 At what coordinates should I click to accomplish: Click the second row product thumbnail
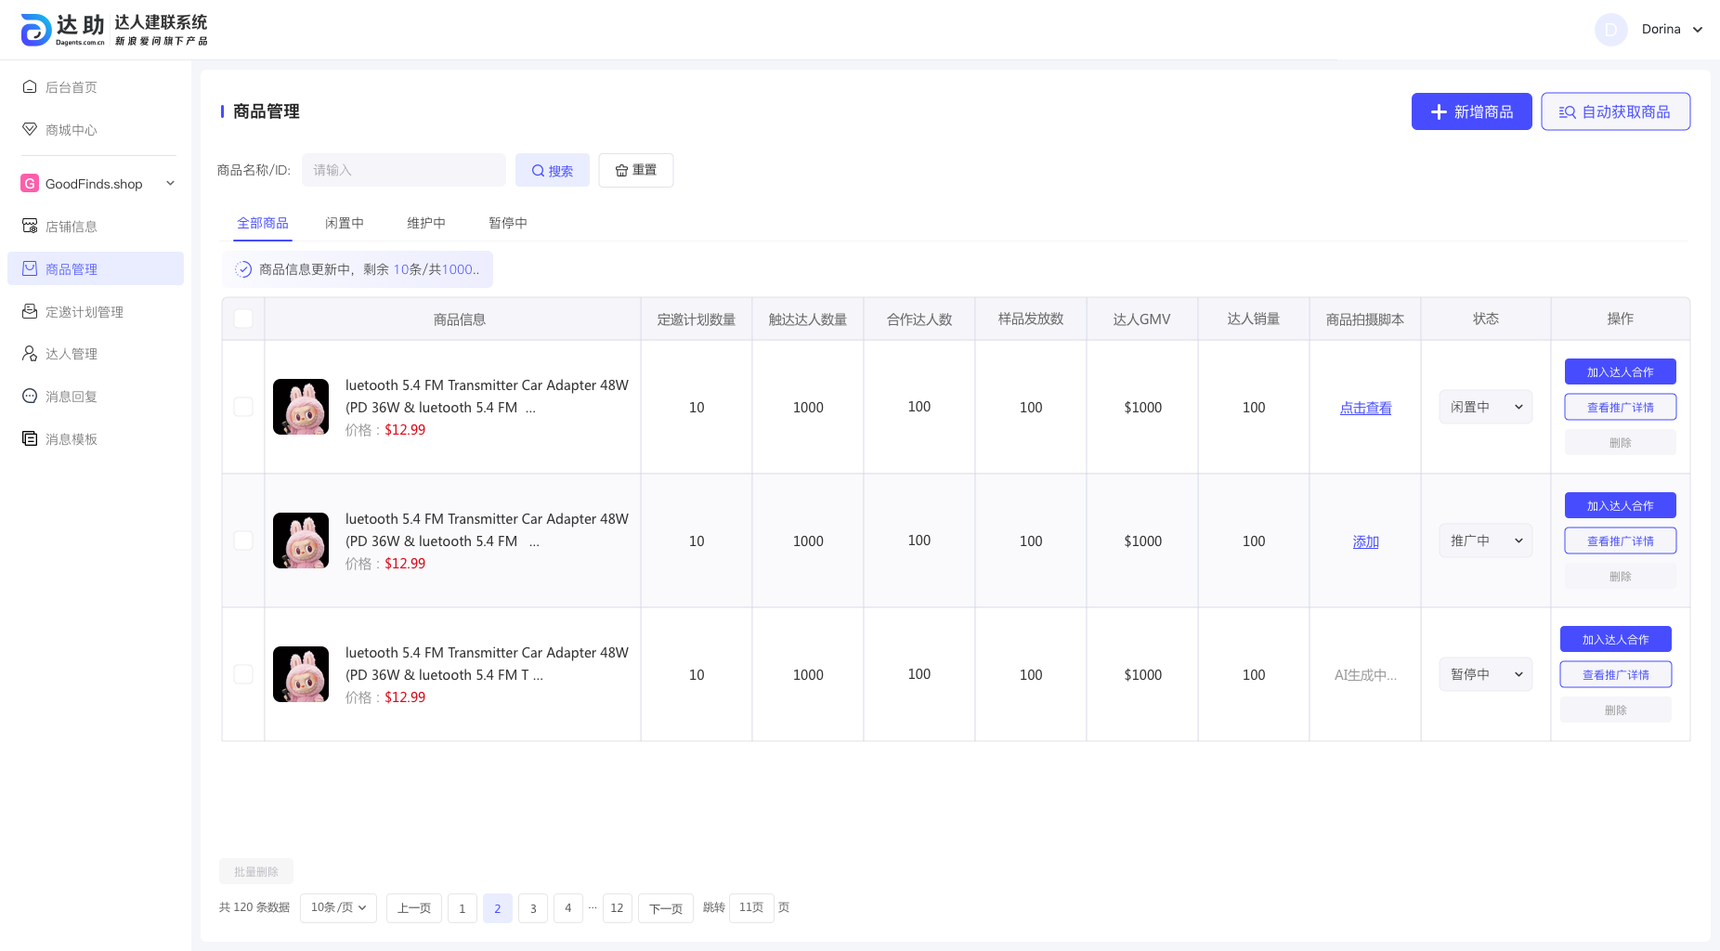click(301, 541)
